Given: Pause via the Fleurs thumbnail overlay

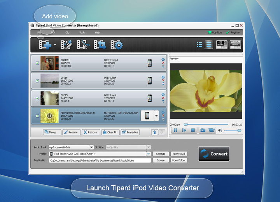Looking at the screenshot, I should coord(49,116).
